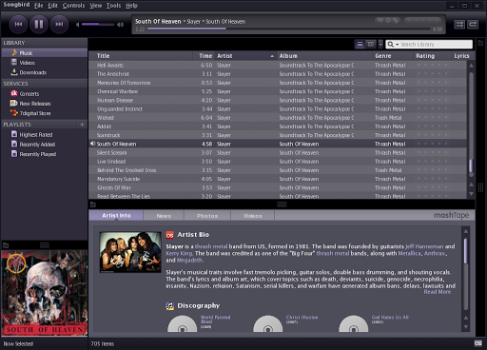Viewport: 487px width, 350px height.
Task: Click Read More in Artist Bio
Action: click(x=438, y=292)
